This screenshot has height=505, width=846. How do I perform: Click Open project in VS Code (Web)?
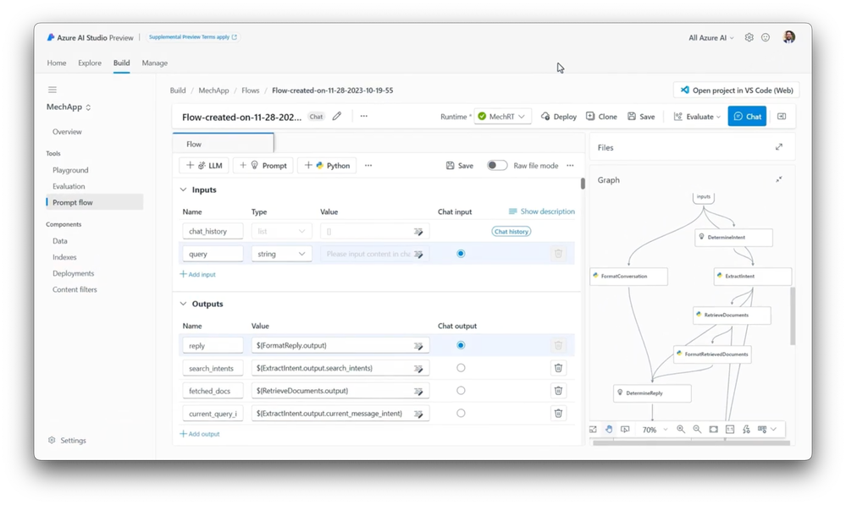pyautogui.click(x=736, y=90)
